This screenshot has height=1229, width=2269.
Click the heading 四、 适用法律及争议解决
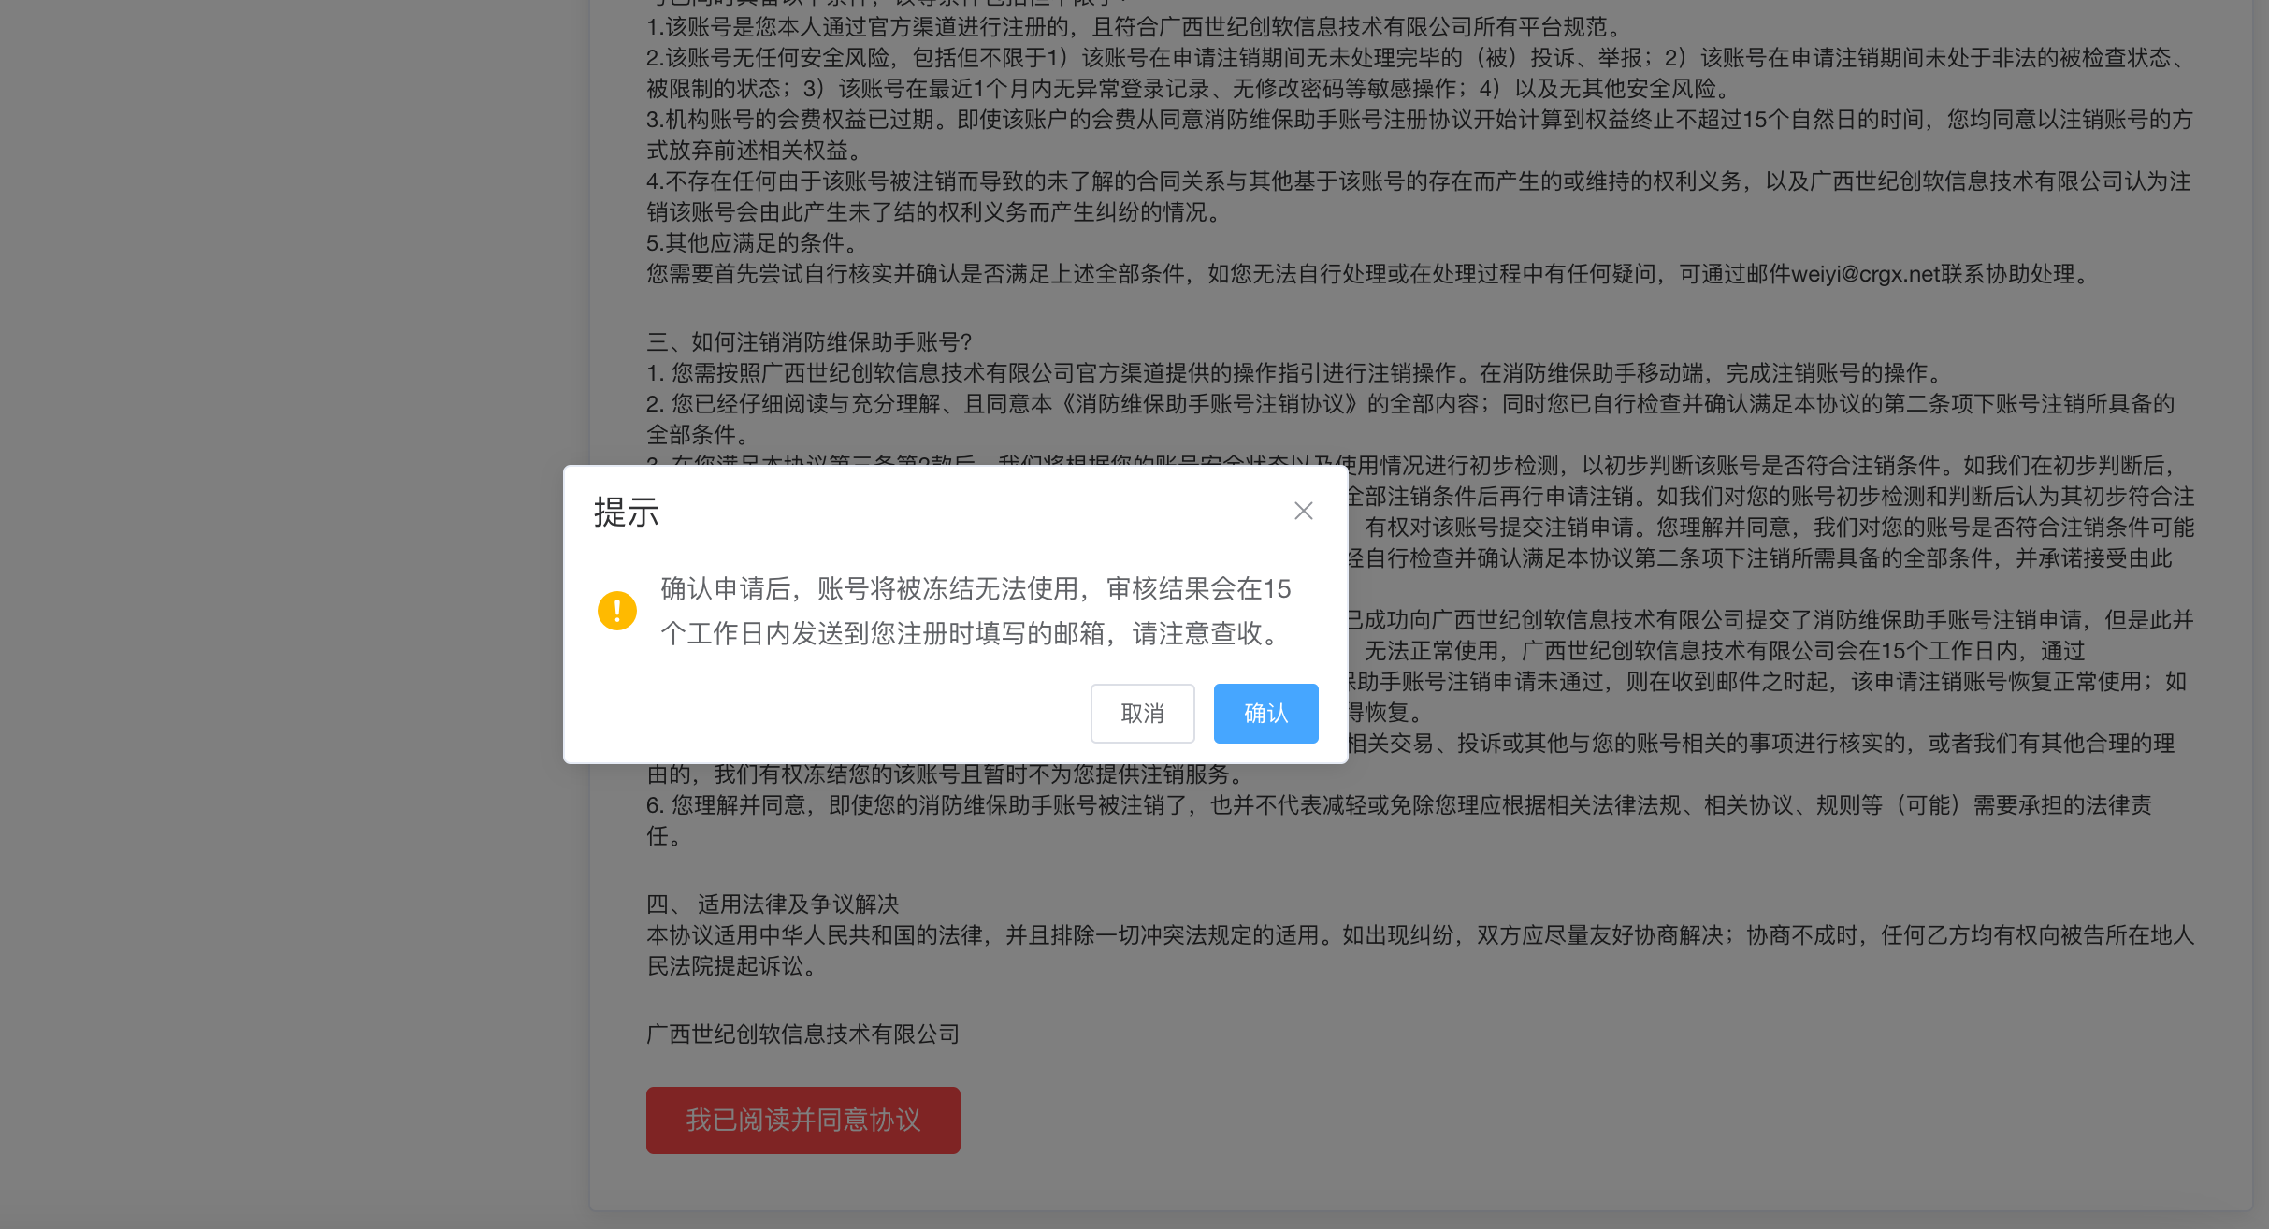[x=773, y=904]
